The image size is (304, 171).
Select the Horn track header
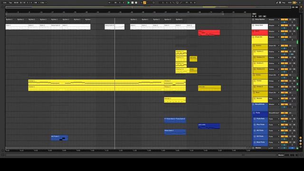(260, 33)
